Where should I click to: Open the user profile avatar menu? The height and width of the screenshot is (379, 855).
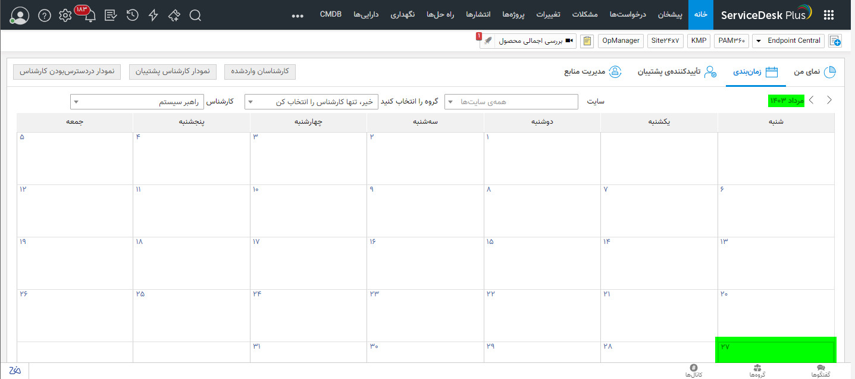point(20,15)
